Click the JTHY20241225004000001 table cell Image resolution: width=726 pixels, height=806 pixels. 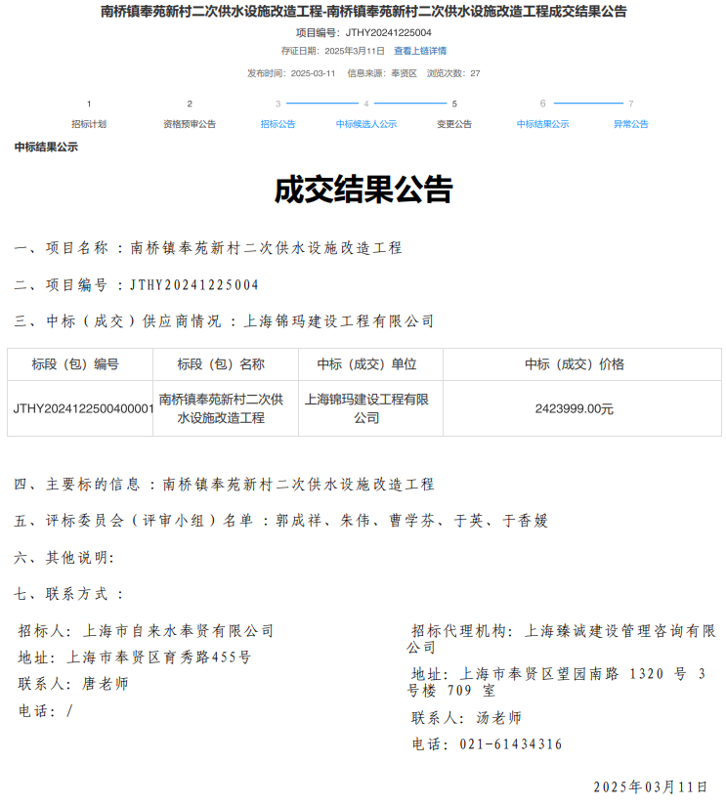[82, 408]
